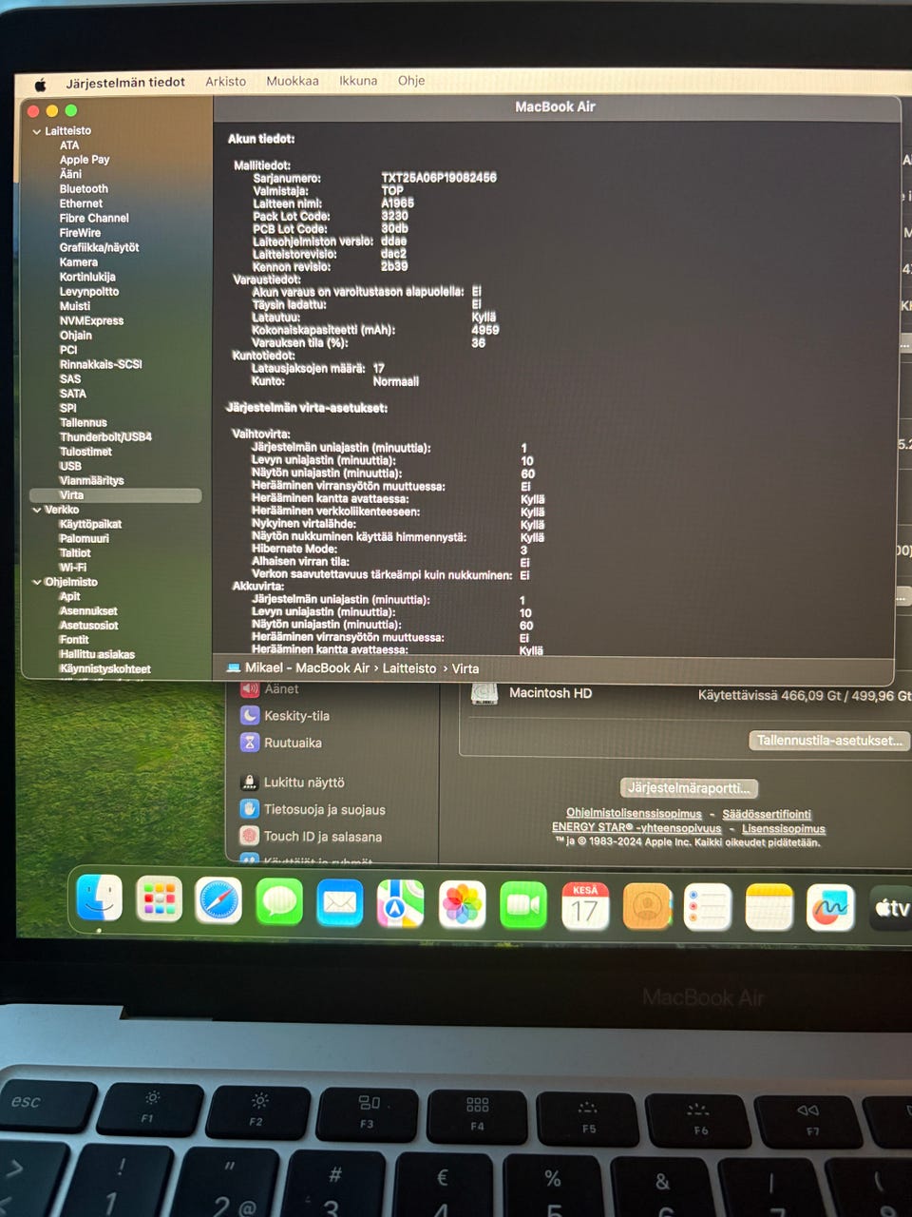
Task: Open Freeform app in the Dock
Action: tap(830, 909)
